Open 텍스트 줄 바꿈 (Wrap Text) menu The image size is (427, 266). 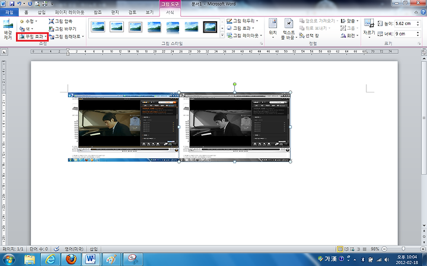(x=289, y=29)
